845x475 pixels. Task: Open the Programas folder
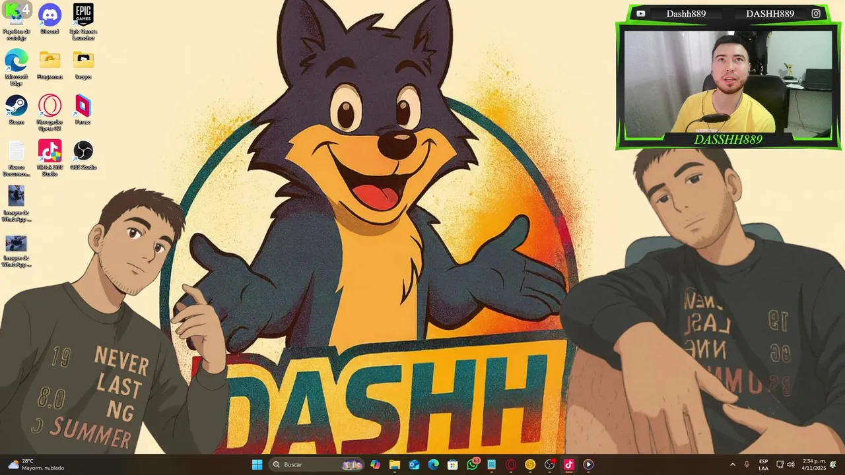(50, 65)
